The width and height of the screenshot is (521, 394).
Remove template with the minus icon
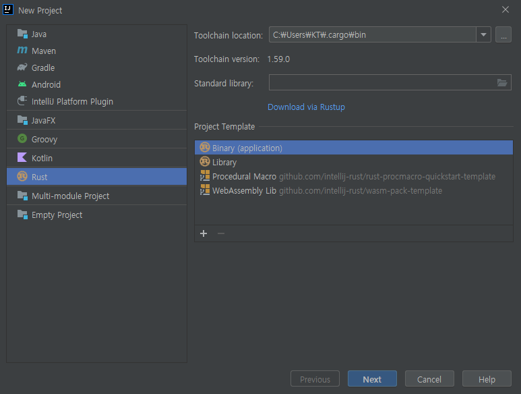tap(221, 233)
